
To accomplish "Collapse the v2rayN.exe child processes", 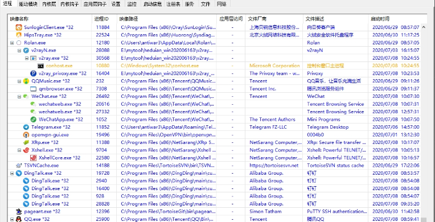I will tap(19, 51).
